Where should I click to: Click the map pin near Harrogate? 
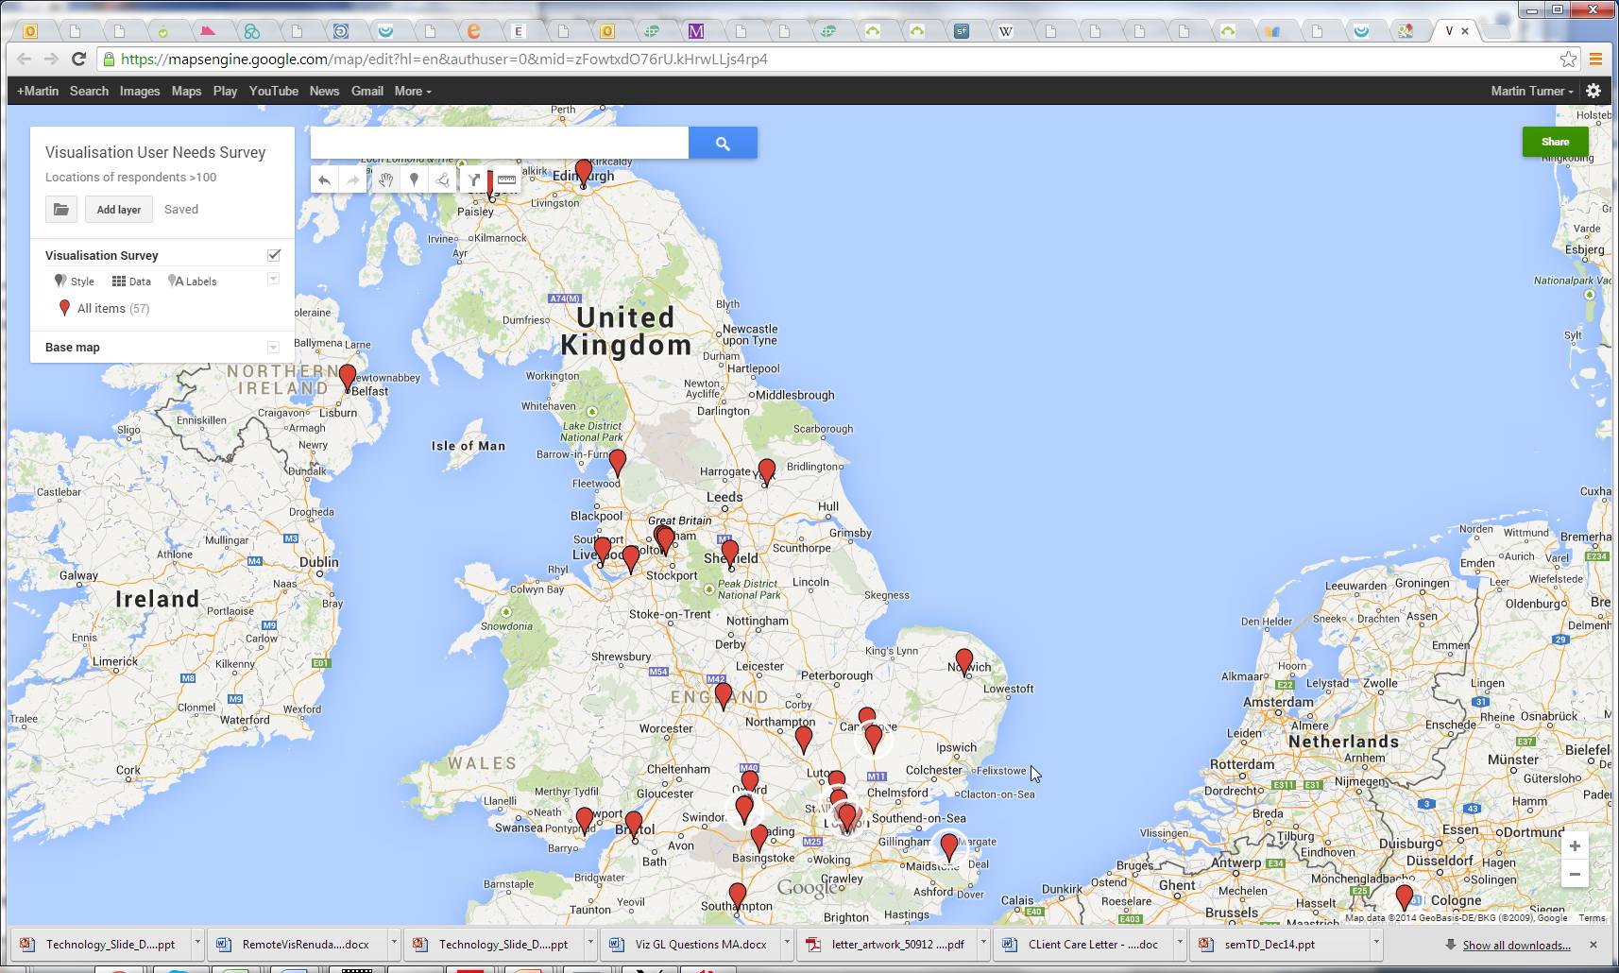[x=767, y=471]
